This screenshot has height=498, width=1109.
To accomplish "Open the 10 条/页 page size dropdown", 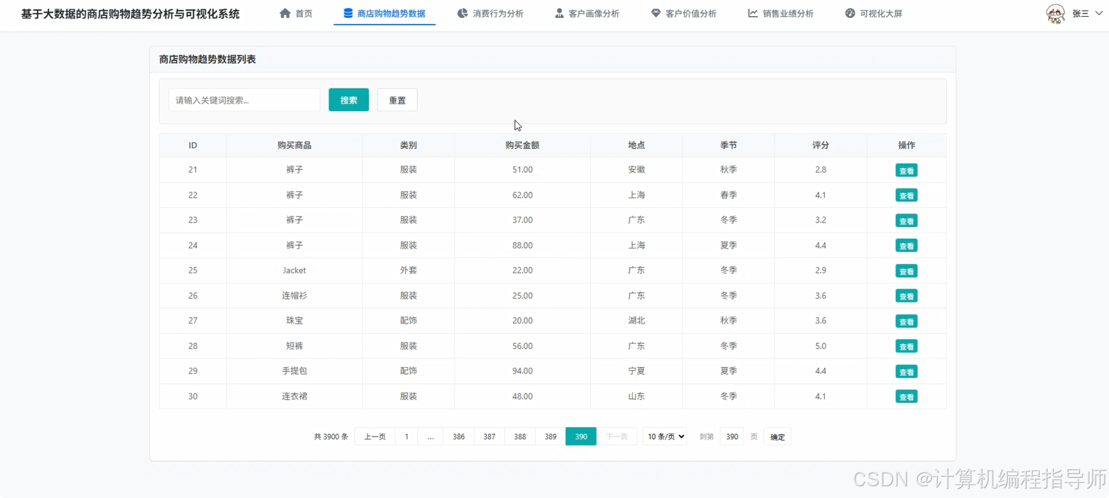I will click(x=665, y=437).
